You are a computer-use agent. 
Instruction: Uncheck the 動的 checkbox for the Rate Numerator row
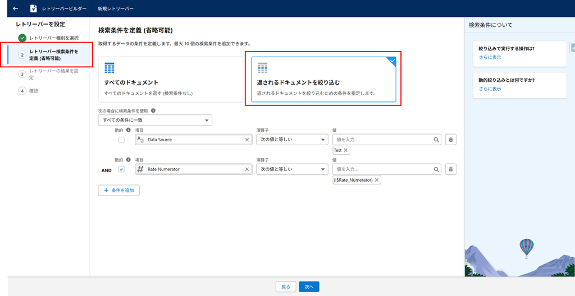click(121, 169)
